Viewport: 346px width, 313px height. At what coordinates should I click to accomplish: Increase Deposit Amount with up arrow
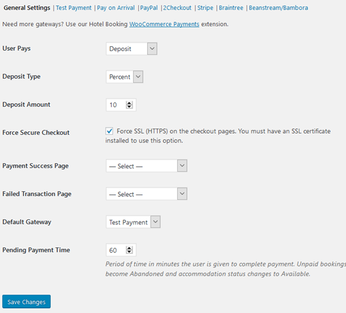[130, 103]
